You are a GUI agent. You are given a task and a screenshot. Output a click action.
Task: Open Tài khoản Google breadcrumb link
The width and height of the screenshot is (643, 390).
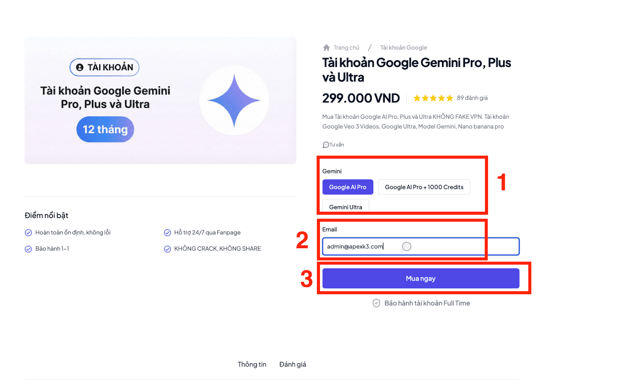click(x=403, y=48)
